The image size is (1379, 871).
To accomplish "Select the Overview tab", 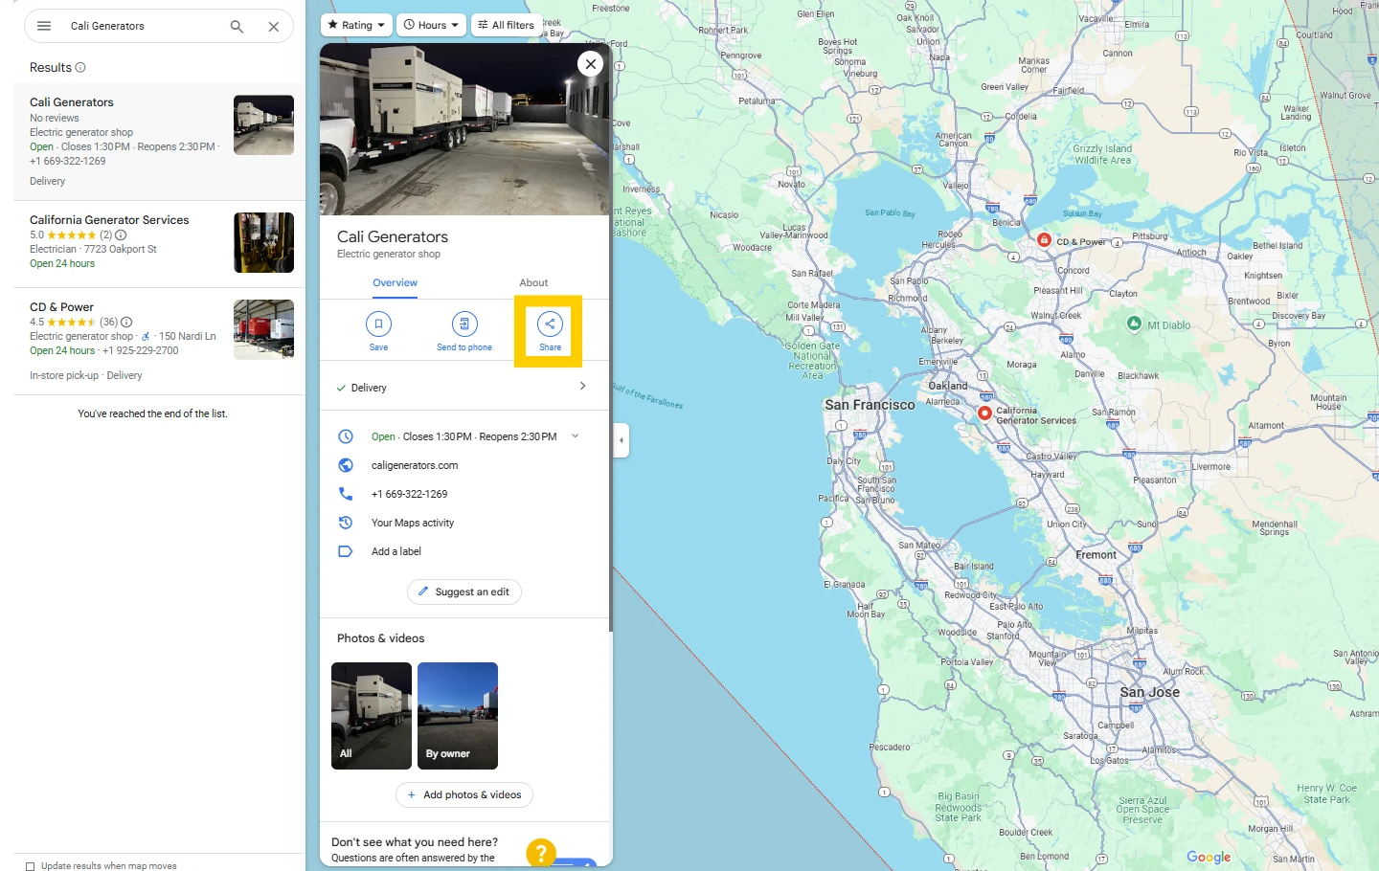I will pyautogui.click(x=395, y=283).
